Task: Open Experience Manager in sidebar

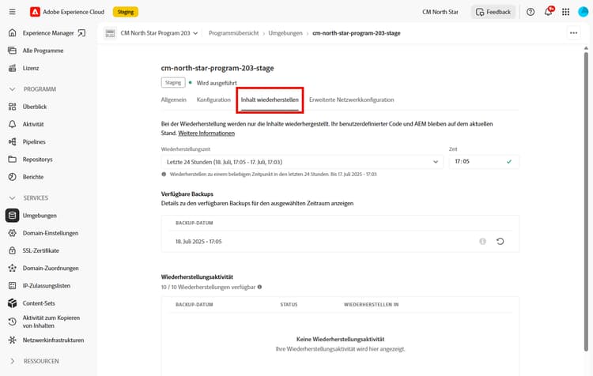Action: tap(47, 33)
